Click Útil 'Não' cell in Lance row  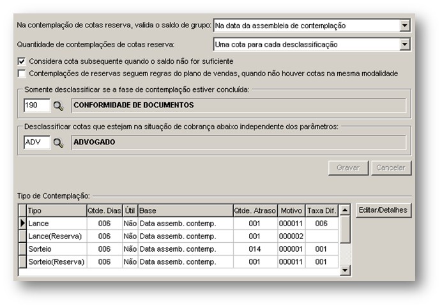click(130, 224)
